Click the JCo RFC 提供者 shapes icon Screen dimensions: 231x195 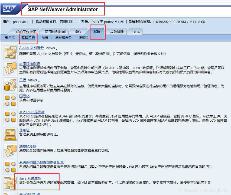(x=10, y=117)
